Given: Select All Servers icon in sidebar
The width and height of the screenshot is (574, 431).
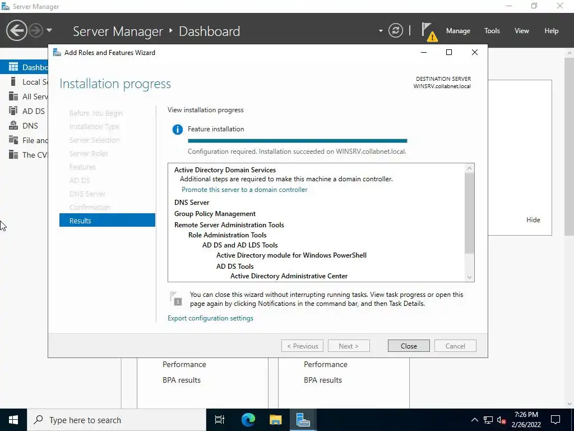Looking at the screenshot, I should [x=13, y=97].
